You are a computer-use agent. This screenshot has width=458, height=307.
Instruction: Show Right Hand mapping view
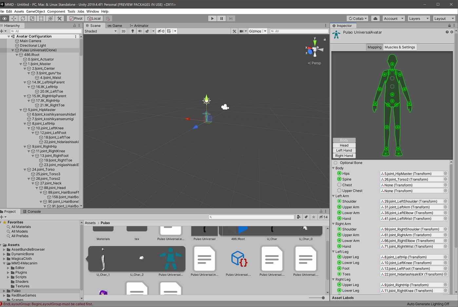pos(344,156)
